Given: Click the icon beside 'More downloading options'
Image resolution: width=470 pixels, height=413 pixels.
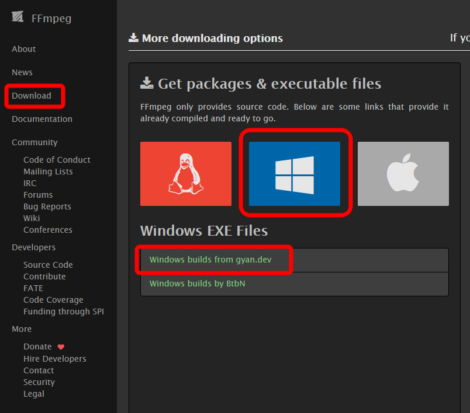Looking at the screenshot, I should pos(133,38).
